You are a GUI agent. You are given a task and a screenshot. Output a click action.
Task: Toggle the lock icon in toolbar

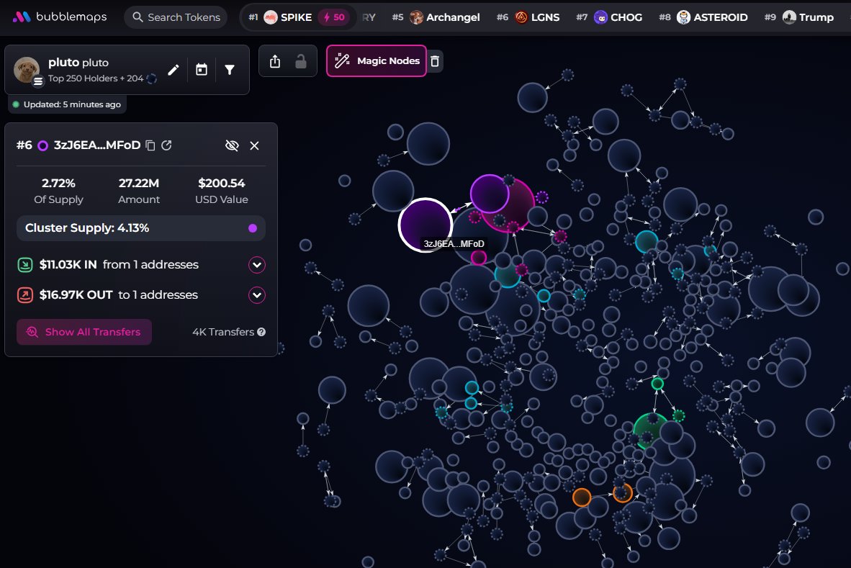coord(301,61)
